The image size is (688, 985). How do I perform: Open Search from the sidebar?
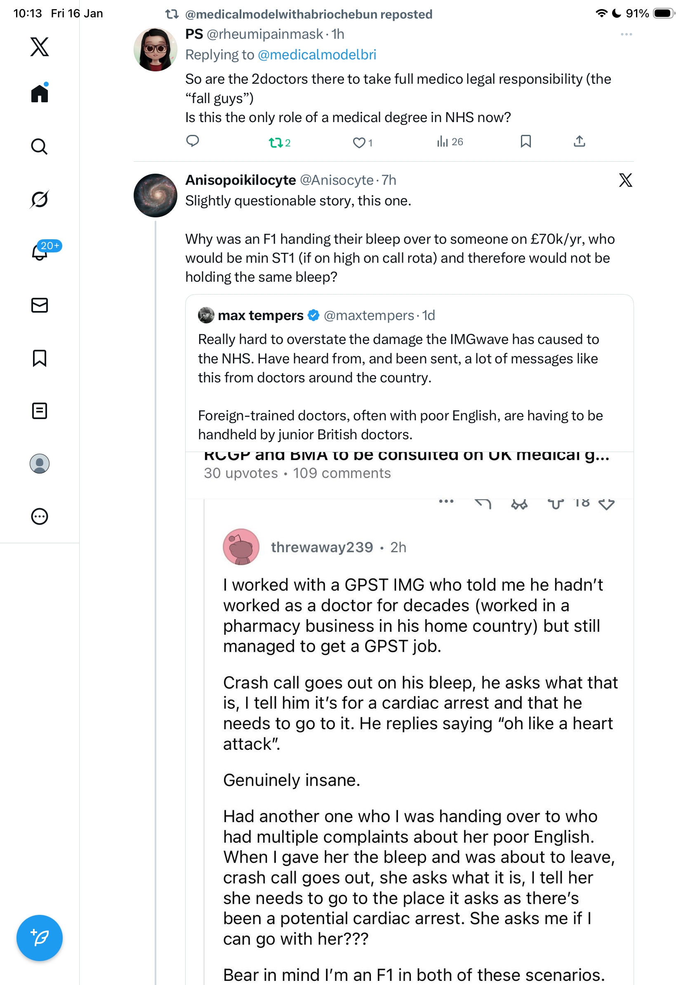click(40, 146)
